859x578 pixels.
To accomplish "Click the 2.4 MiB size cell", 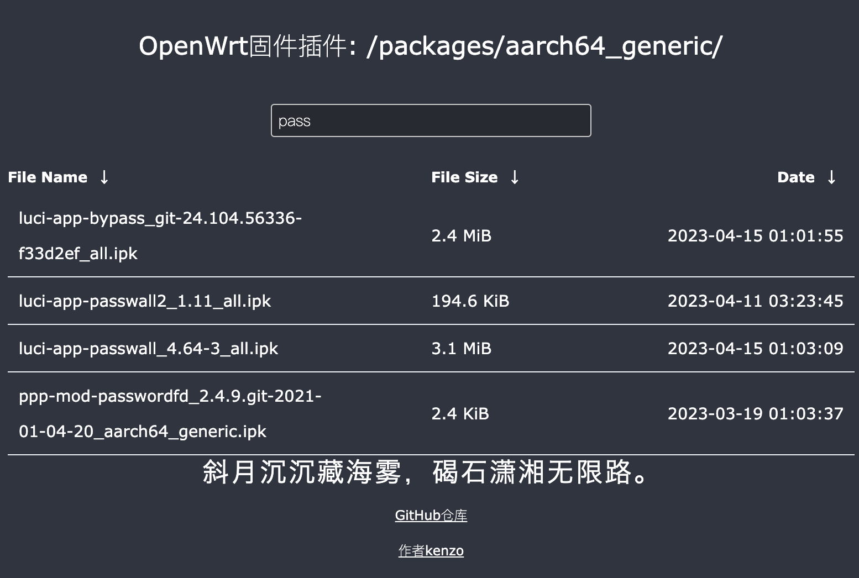I will click(x=461, y=236).
